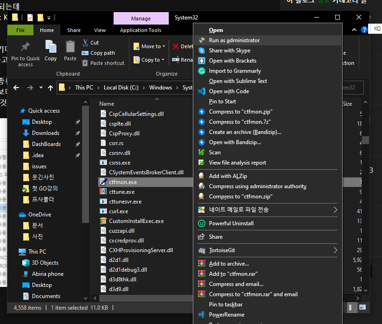The width and height of the screenshot is (382, 324).
Task: Expand the Copy to dropdown
Action: pyautogui.click(x=163, y=60)
